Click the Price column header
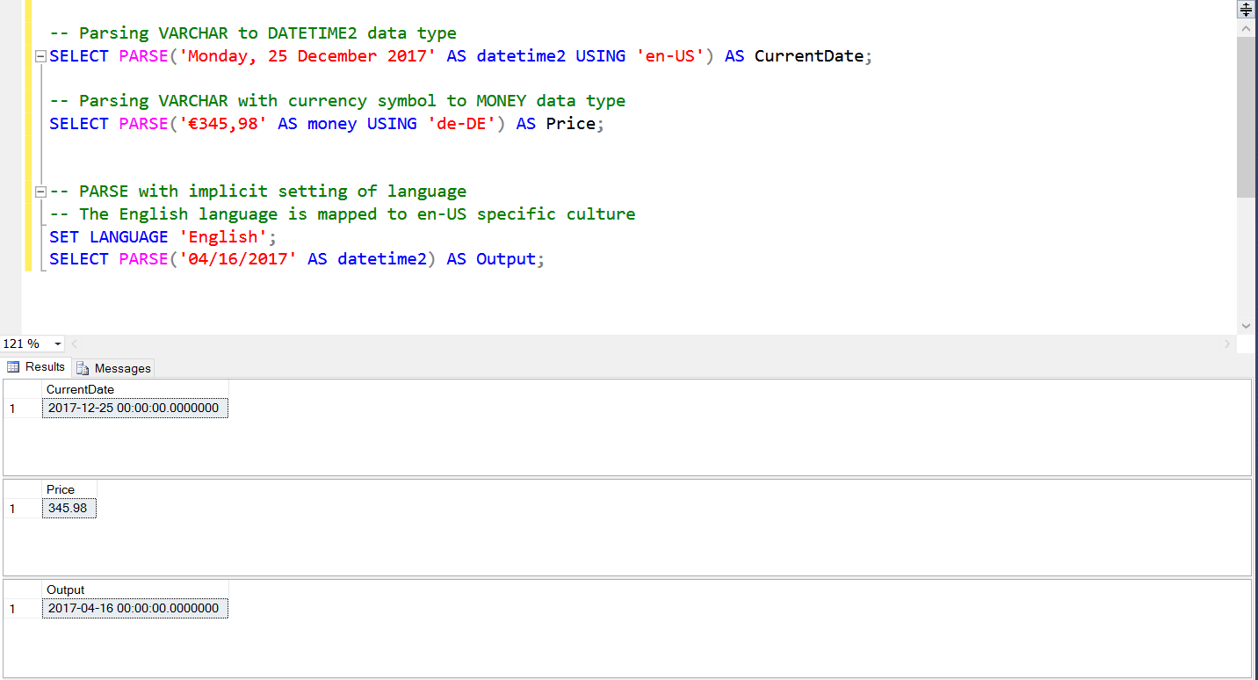 [x=61, y=489]
